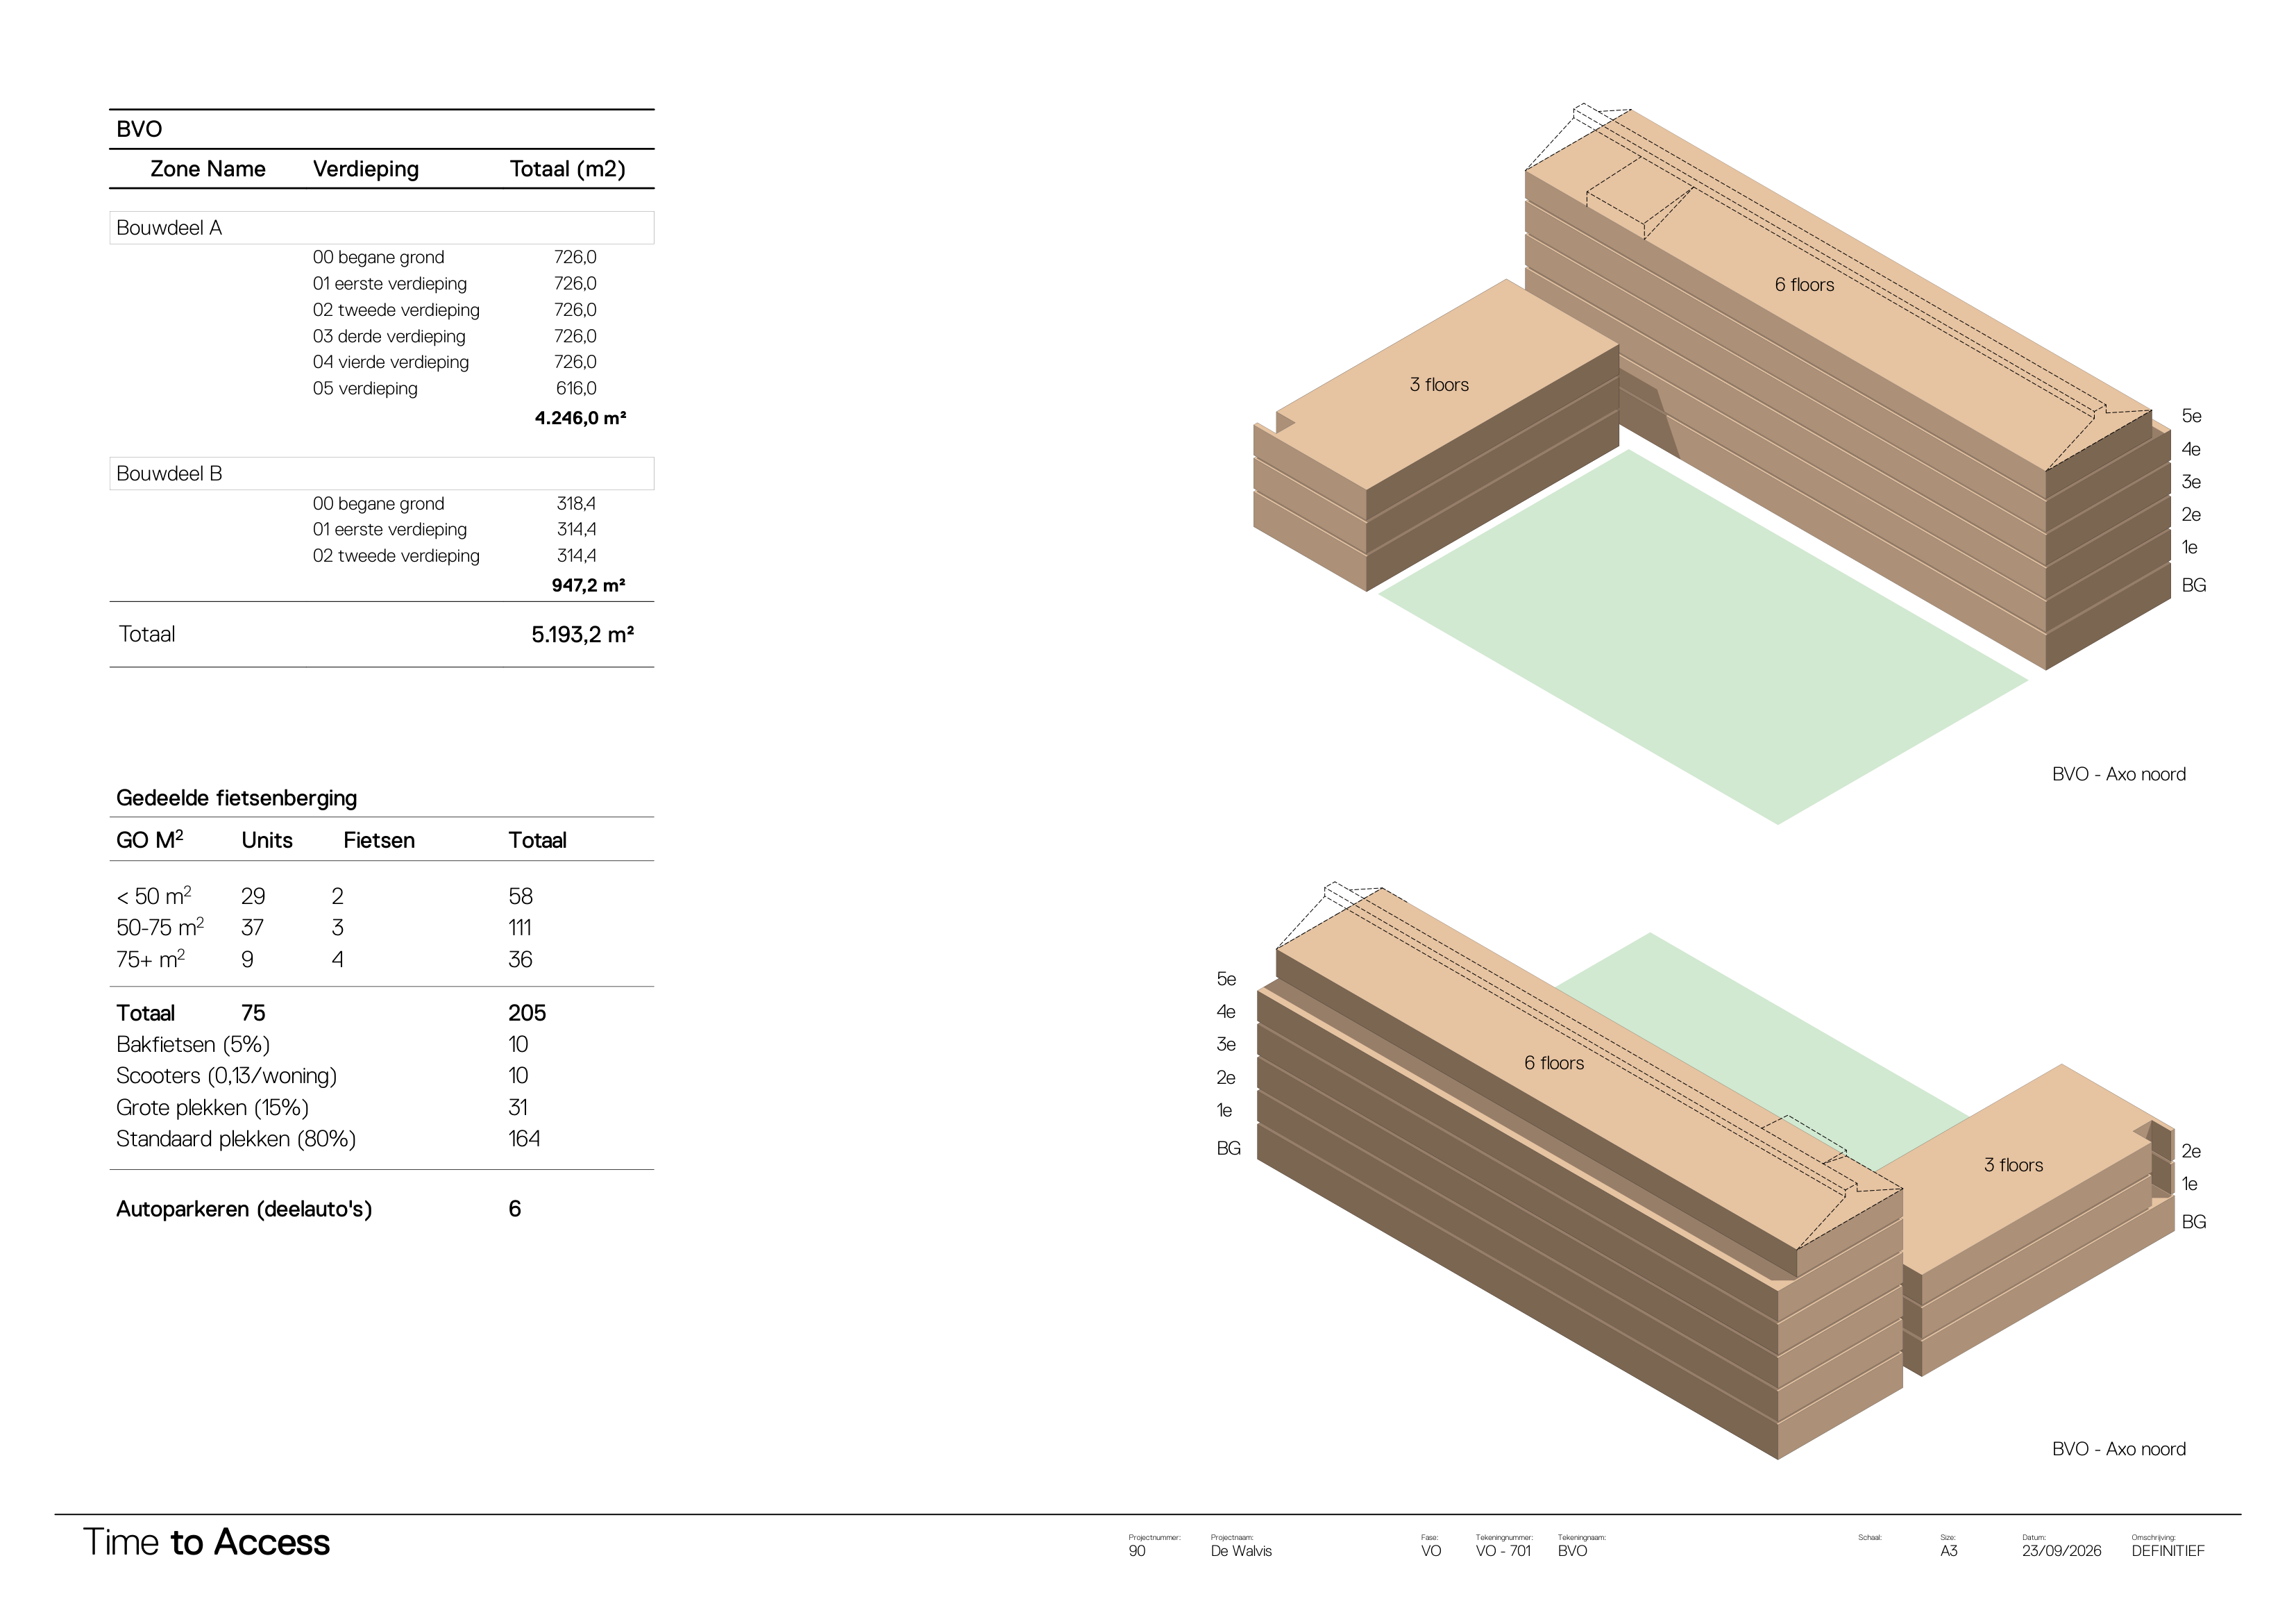
Task: Click the 3 floors label on top axonometric
Action: 1439,385
